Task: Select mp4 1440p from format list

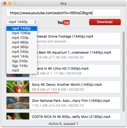Action: 22,29
